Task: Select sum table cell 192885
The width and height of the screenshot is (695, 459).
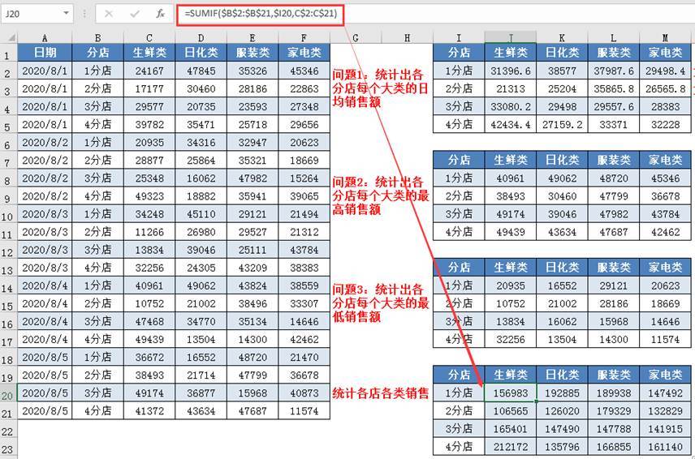Action: [x=562, y=393]
